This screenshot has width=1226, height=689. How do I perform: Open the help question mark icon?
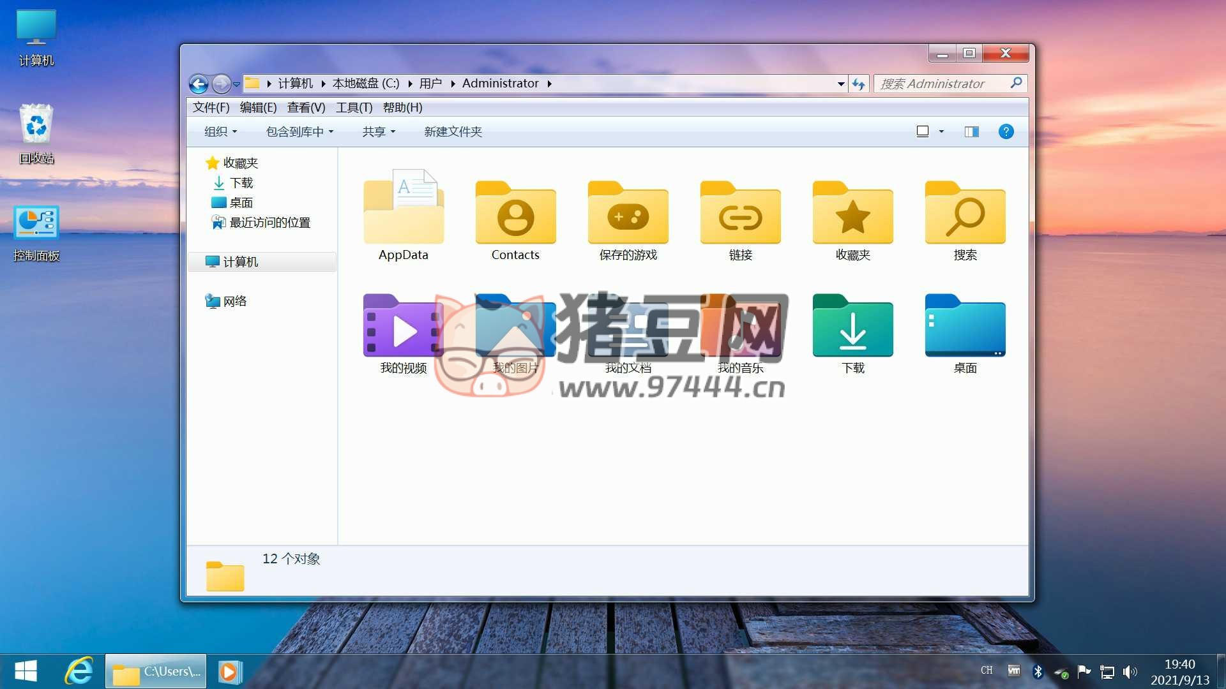pyautogui.click(x=1006, y=131)
